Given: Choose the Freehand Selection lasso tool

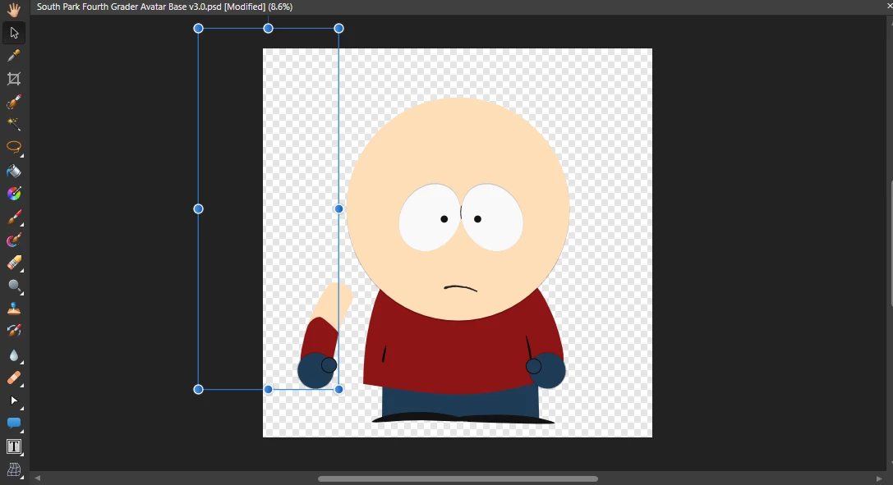Looking at the screenshot, I should (14, 147).
